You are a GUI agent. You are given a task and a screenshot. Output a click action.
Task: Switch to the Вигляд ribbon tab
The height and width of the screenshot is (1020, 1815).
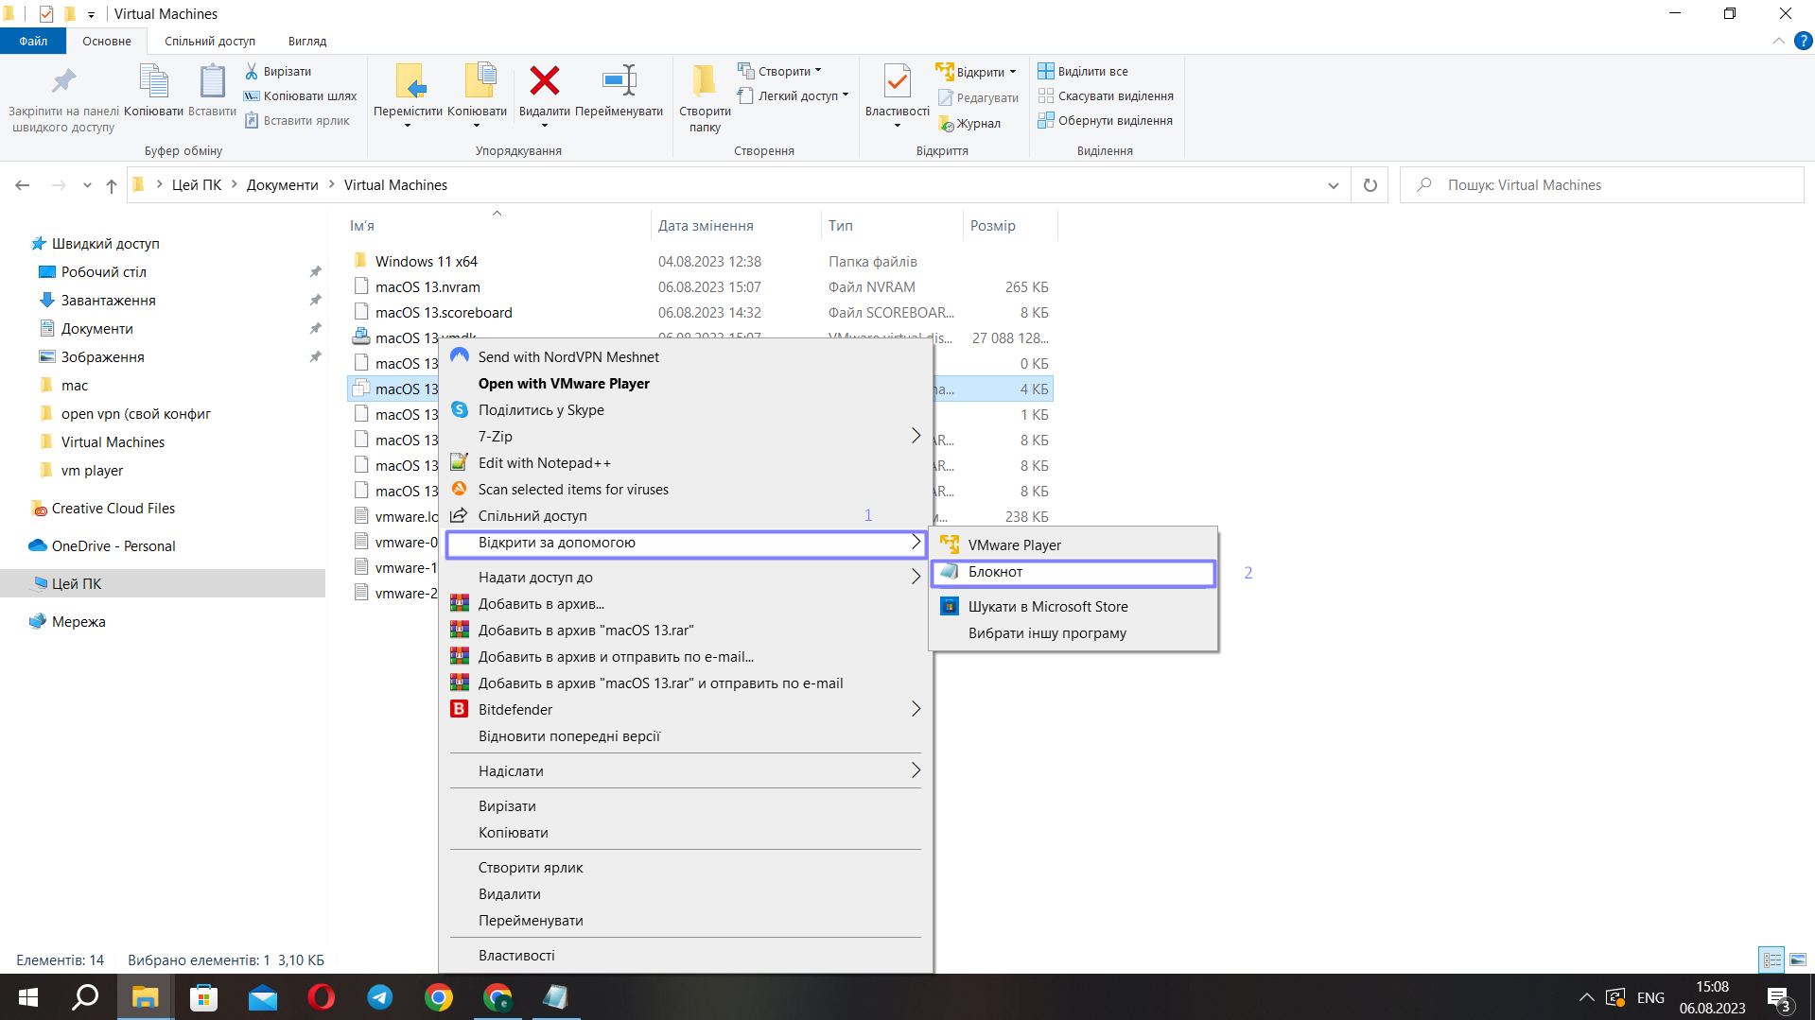pos(307,41)
